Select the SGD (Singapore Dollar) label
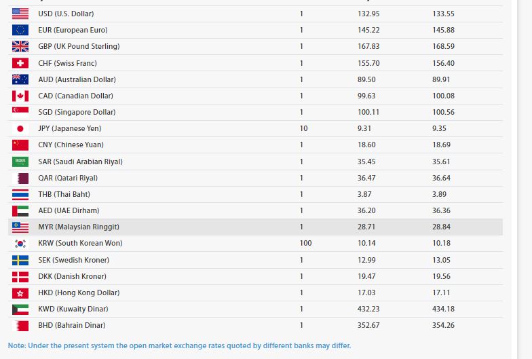The image size is (532, 359). pyautogui.click(x=77, y=112)
